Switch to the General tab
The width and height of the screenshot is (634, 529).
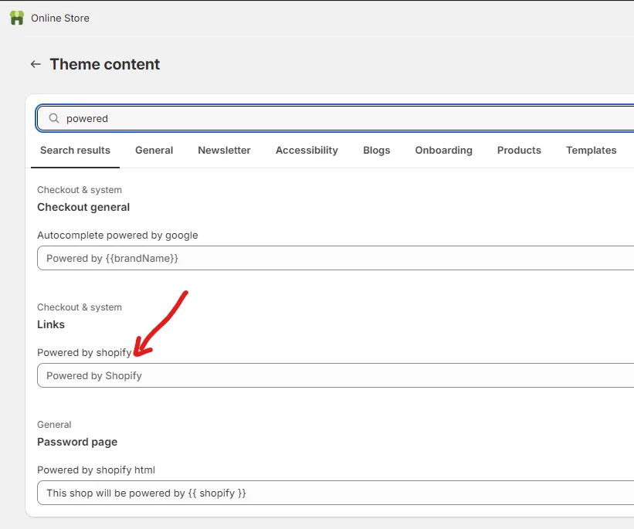click(154, 150)
